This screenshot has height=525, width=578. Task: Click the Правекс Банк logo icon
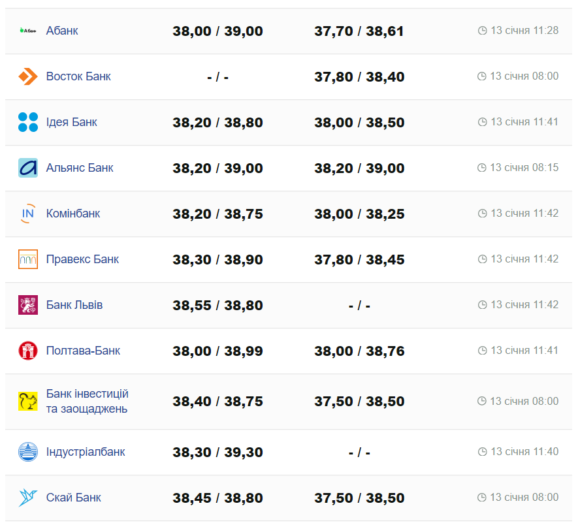28,259
